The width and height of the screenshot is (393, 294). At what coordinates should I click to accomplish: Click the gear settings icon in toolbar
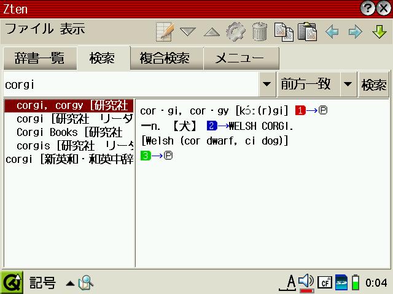tap(235, 31)
